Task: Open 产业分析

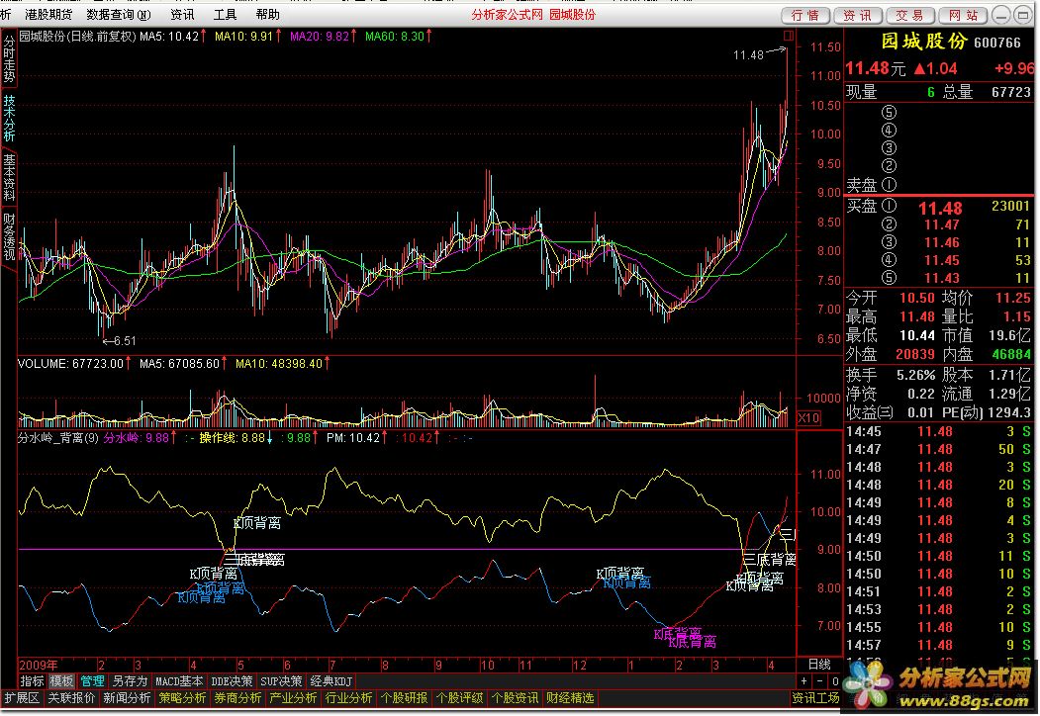Action: tap(293, 698)
